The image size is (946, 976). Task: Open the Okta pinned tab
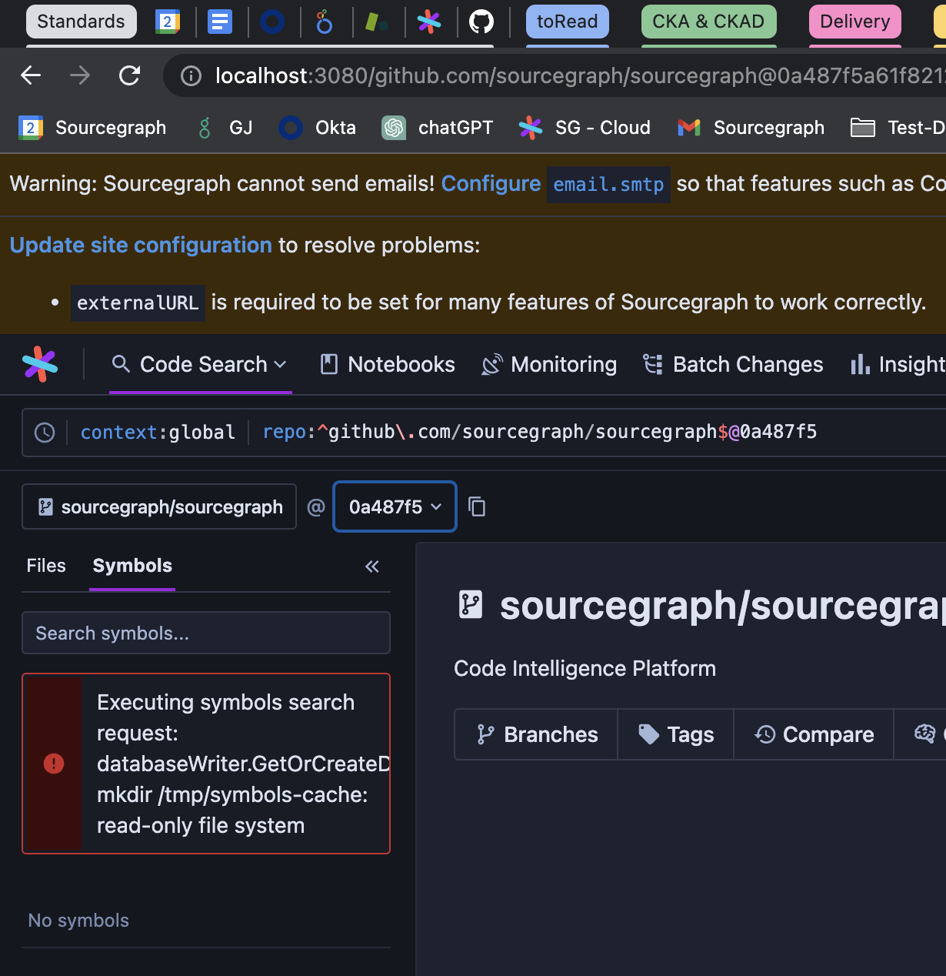click(272, 22)
